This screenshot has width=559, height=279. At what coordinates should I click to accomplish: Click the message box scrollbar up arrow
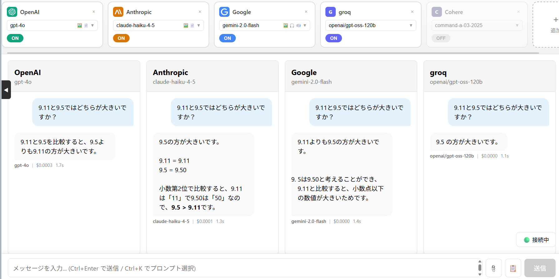[480, 262]
